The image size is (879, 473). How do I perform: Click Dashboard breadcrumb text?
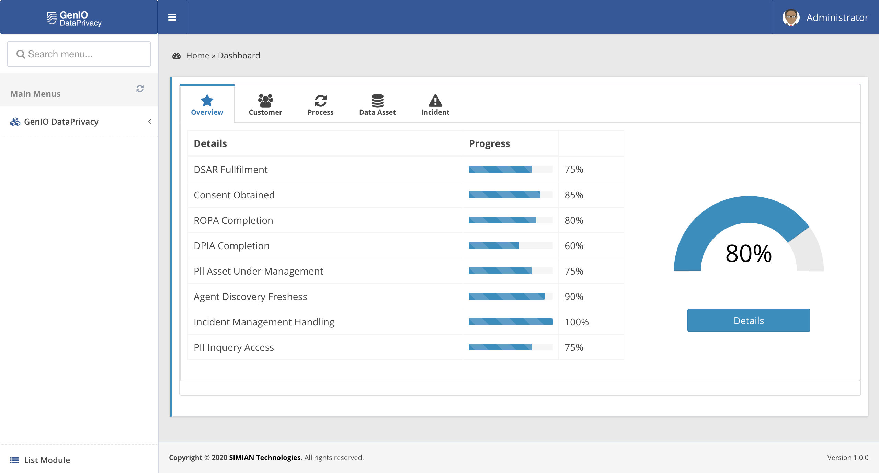[239, 55]
